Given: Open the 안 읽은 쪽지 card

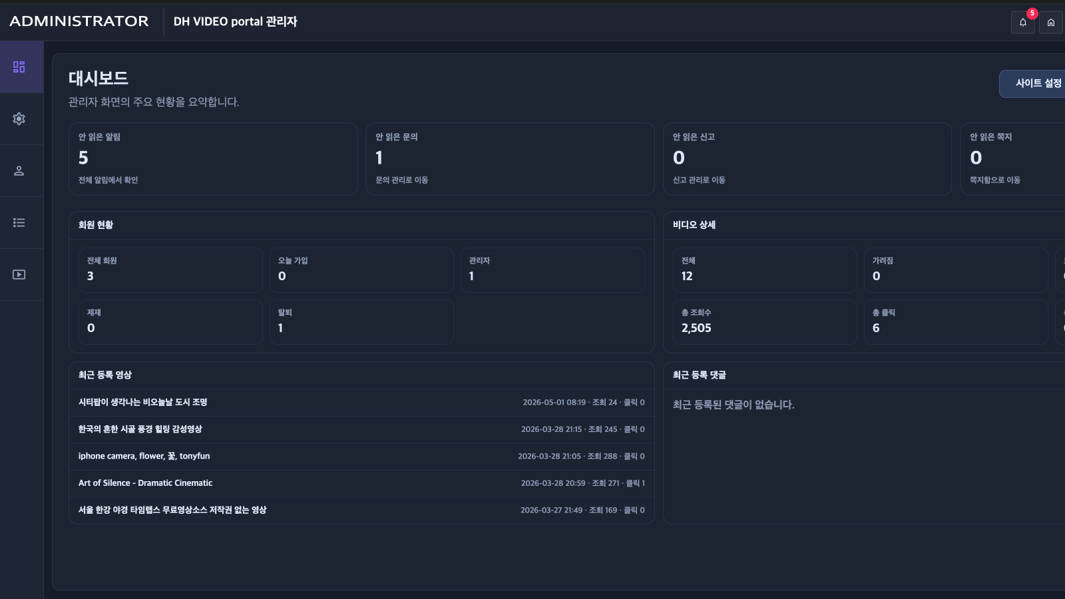Looking at the screenshot, I should 1012,159.
